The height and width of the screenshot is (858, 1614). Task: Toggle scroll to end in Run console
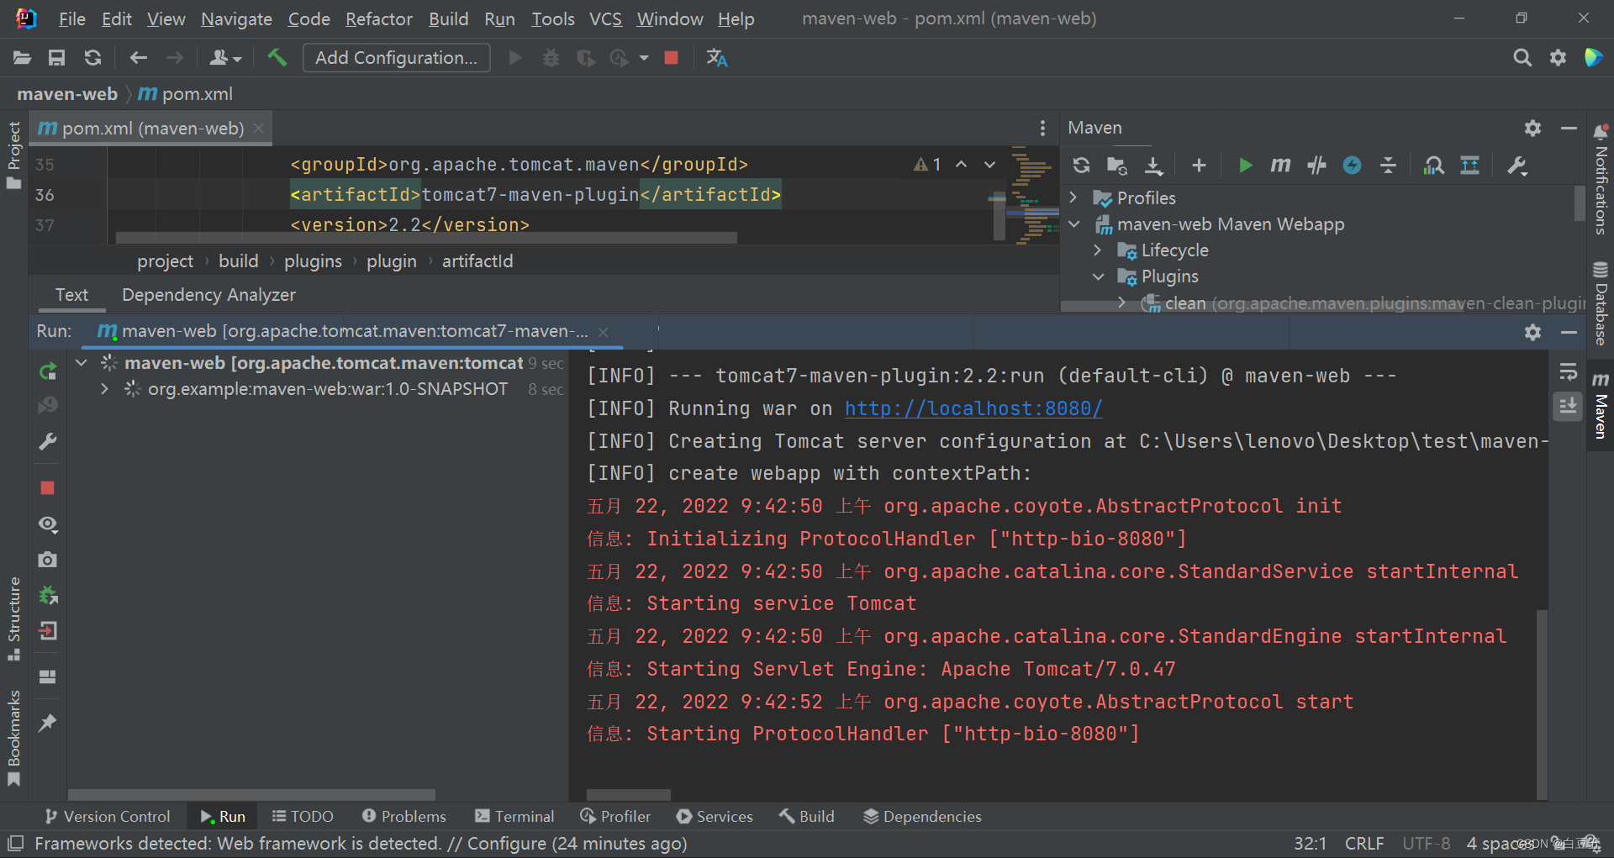pos(1568,406)
